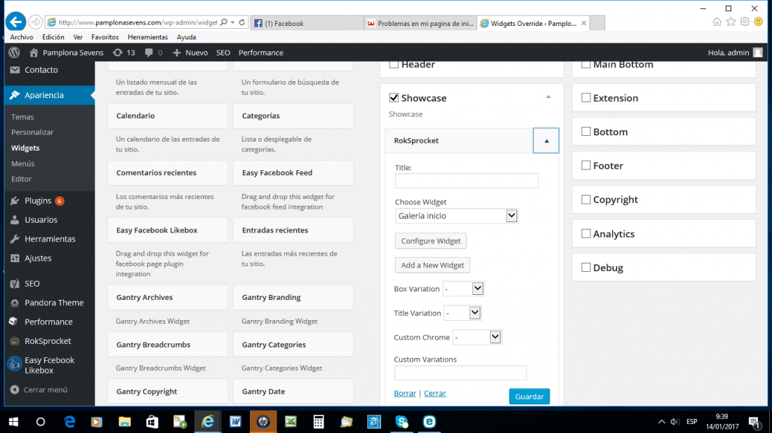Open the Archivo menu
The width and height of the screenshot is (772, 433).
point(22,37)
